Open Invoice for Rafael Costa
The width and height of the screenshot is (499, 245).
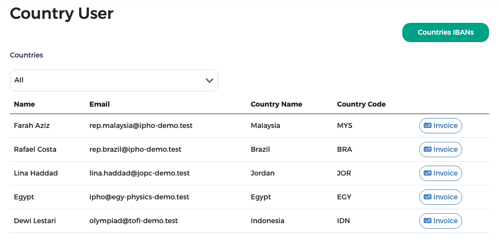coord(440,150)
